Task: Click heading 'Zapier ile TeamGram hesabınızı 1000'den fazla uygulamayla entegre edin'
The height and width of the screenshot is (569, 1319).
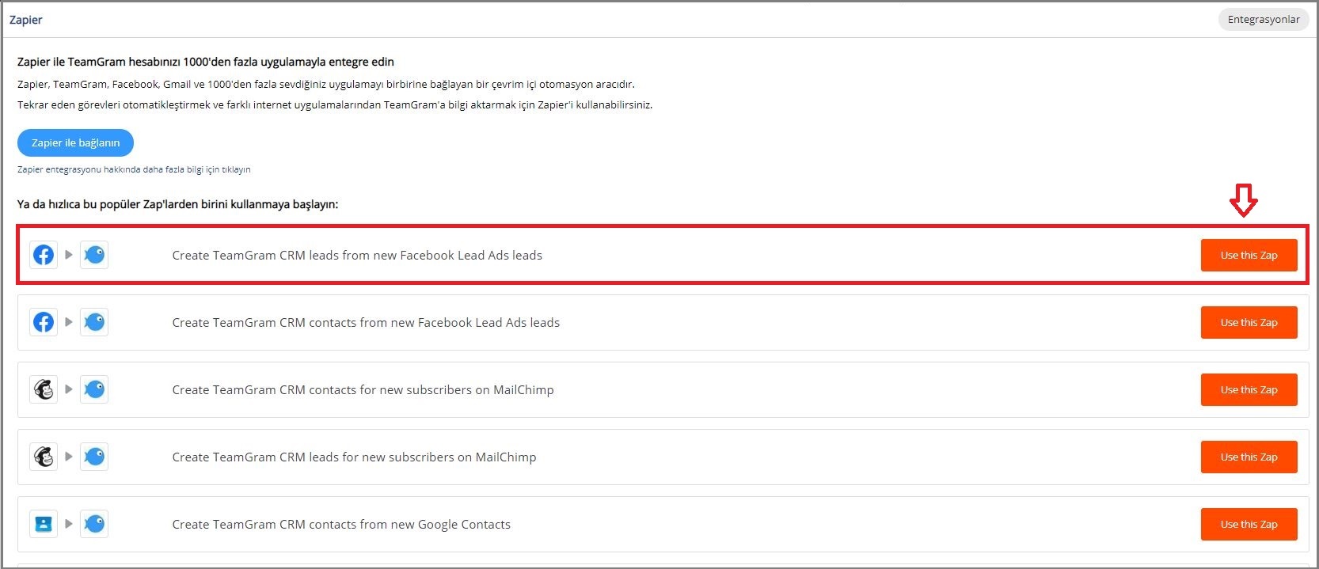Action: coord(206,62)
